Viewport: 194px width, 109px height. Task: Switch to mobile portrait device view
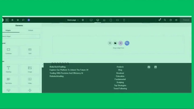pos(124,20)
